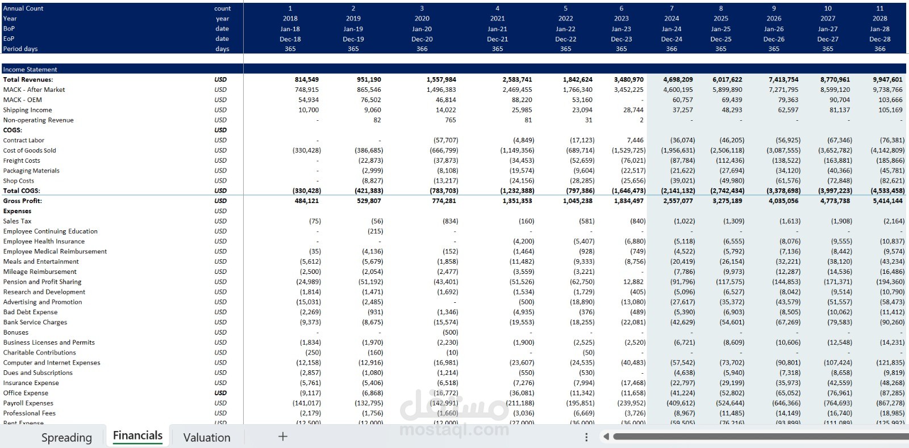Image resolution: width=909 pixels, height=448 pixels.
Task: Select 2024 total revenue value 4,698,209
Action: pyautogui.click(x=678, y=79)
